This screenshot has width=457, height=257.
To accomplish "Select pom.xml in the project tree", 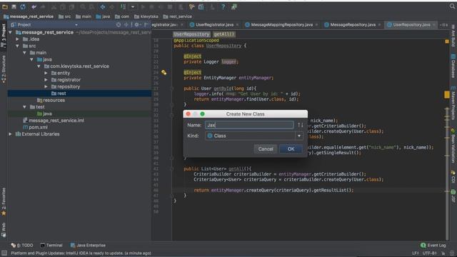I will pos(35,127).
